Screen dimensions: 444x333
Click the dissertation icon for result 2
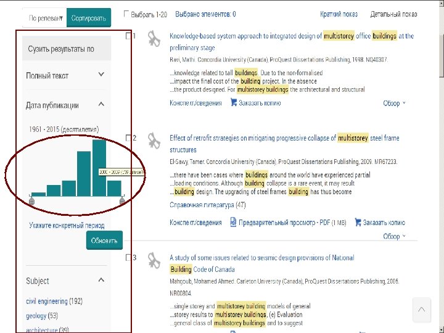point(154,141)
